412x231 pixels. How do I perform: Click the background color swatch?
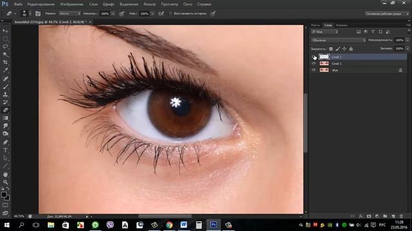[8, 198]
